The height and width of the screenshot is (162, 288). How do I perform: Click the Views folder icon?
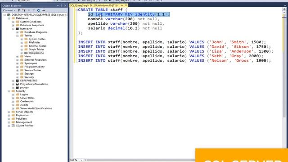22,56
